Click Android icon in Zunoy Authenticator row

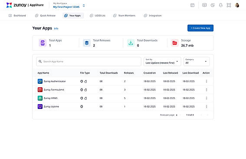pyautogui.click(x=82, y=81)
